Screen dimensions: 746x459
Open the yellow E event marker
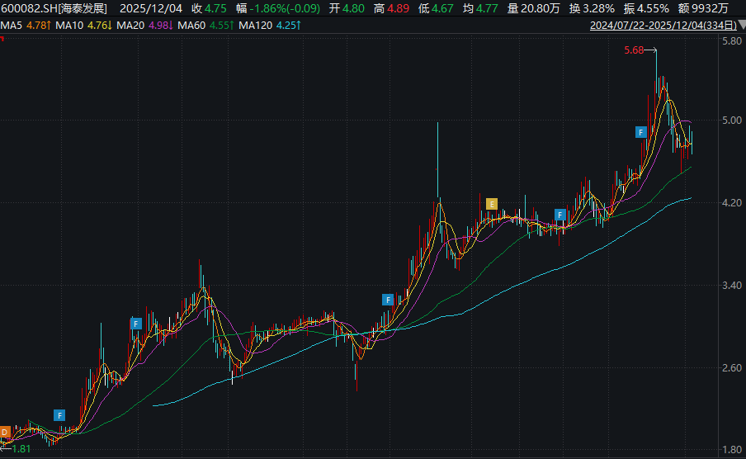[492, 204]
